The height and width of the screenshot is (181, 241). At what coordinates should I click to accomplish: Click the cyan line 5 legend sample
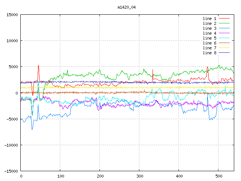coord(224,38)
